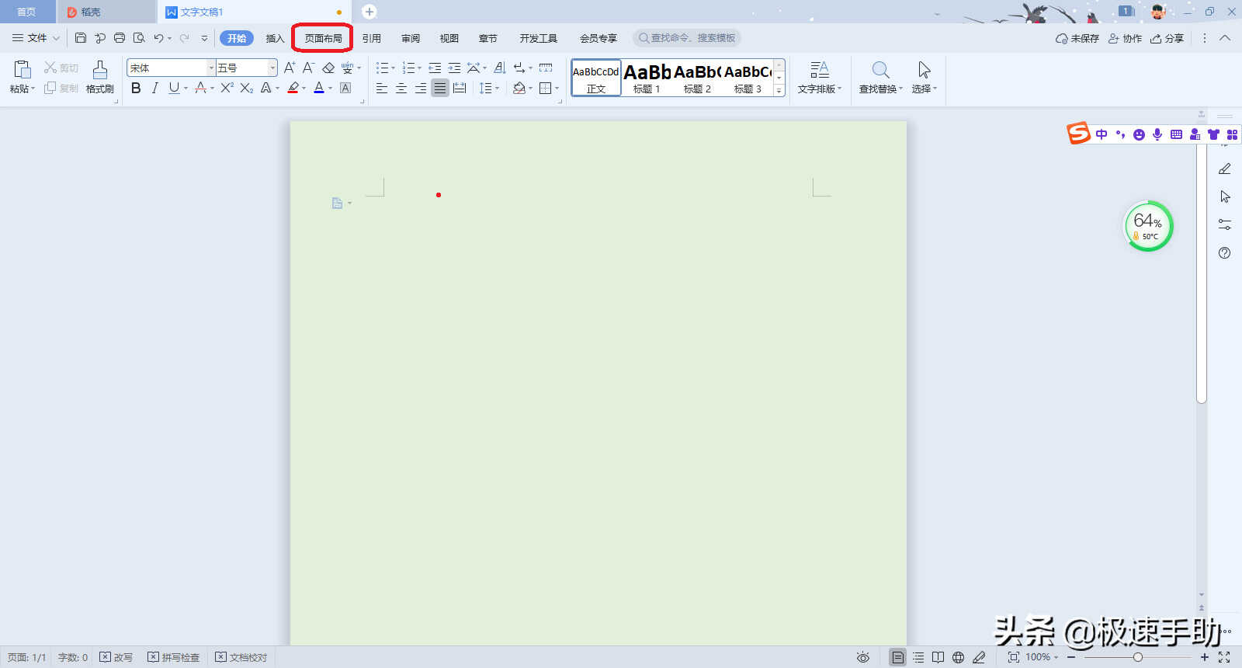Apply font color A swatch
This screenshot has width=1242, height=668.
click(x=318, y=88)
